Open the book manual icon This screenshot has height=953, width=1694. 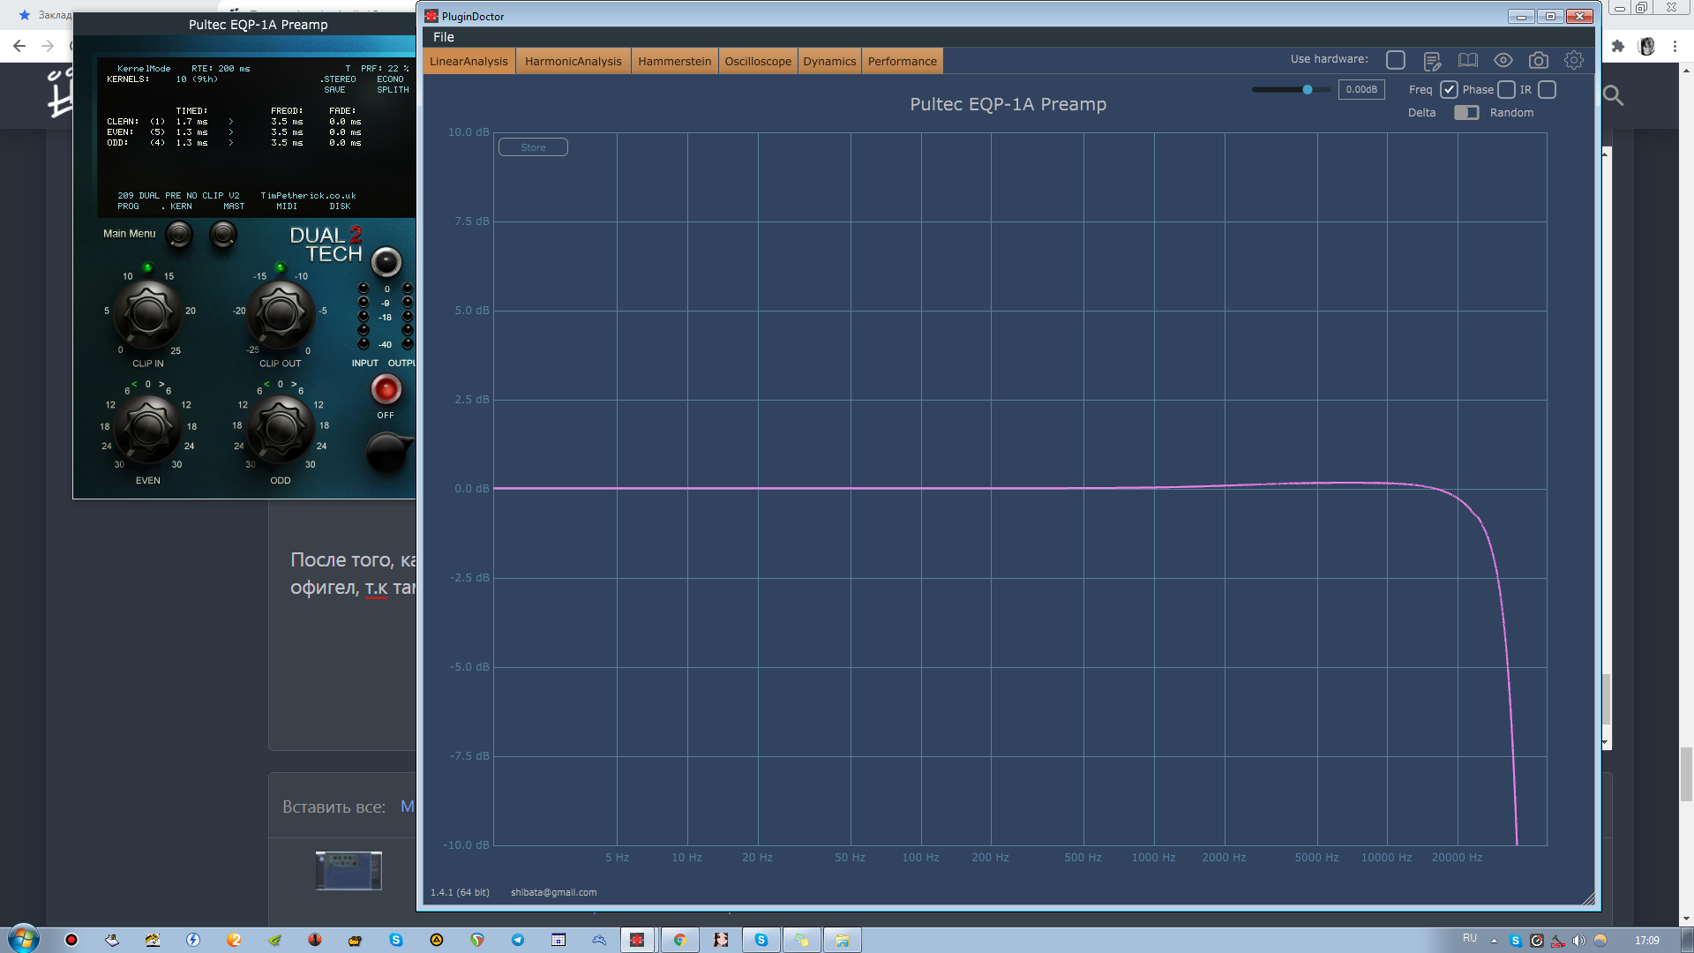tap(1467, 60)
